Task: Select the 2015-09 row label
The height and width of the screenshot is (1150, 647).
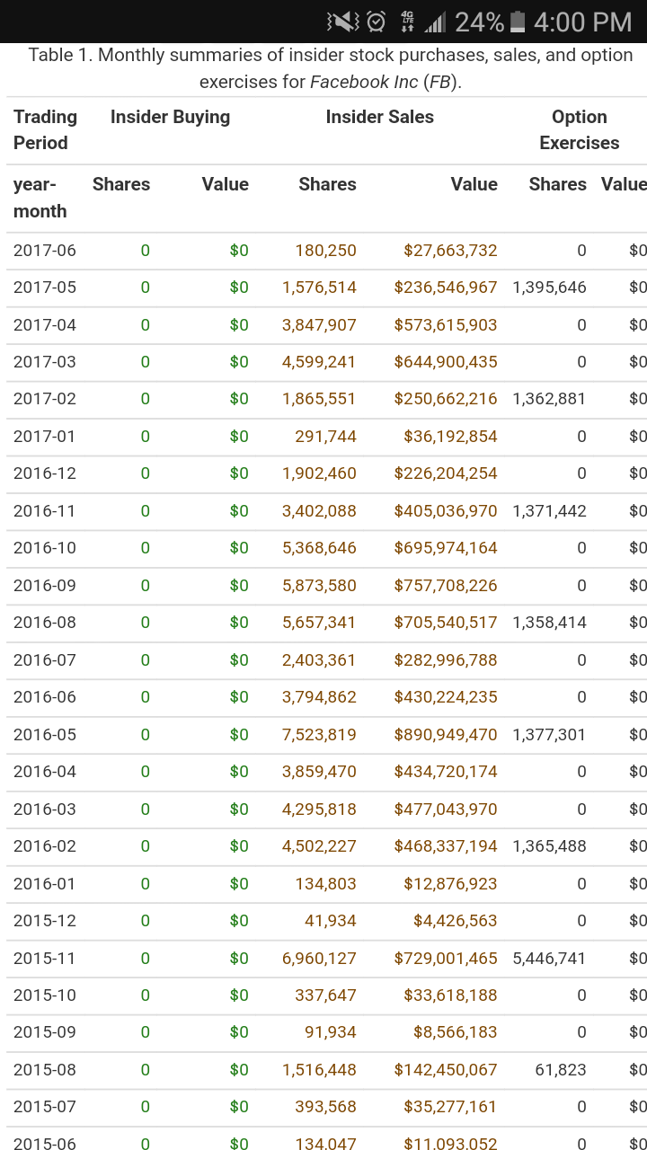Action: pyautogui.click(x=45, y=1032)
